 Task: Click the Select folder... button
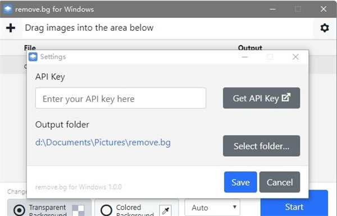click(261, 146)
